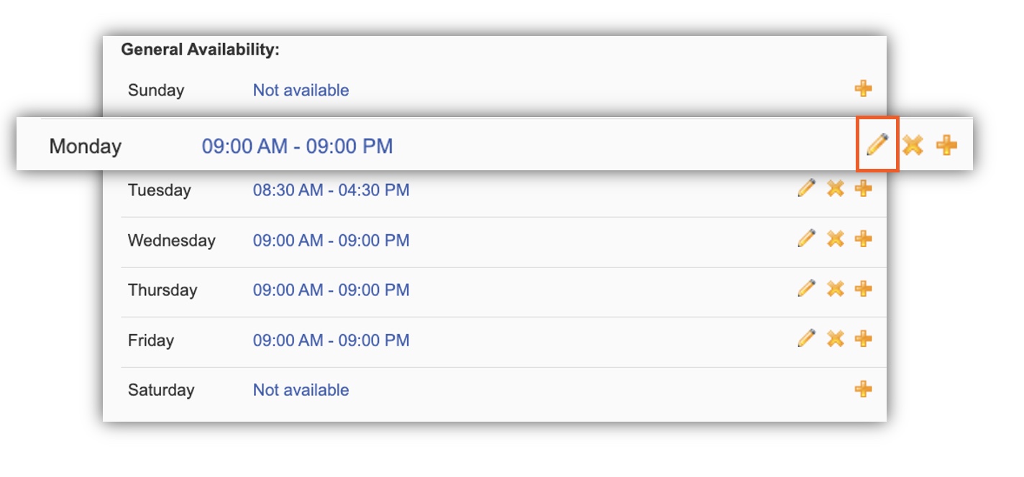Click Monday's 09:00 AM - 09:00 PM time
Image resolution: width=1024 pixels, height=477 pixels.
[x=297, y=147]
